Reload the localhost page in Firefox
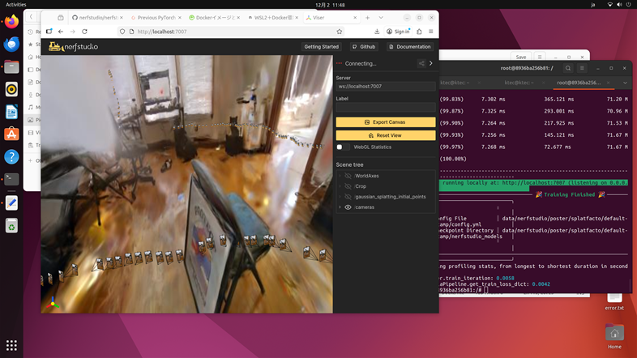Screen dimensions: 637x358 (84, 32)
